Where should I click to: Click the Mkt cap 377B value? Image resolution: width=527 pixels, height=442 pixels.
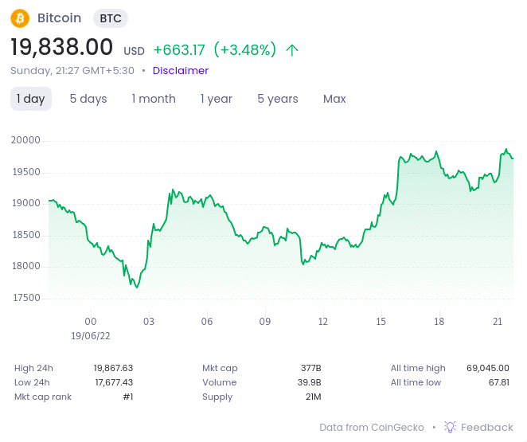tap(311, 368)
